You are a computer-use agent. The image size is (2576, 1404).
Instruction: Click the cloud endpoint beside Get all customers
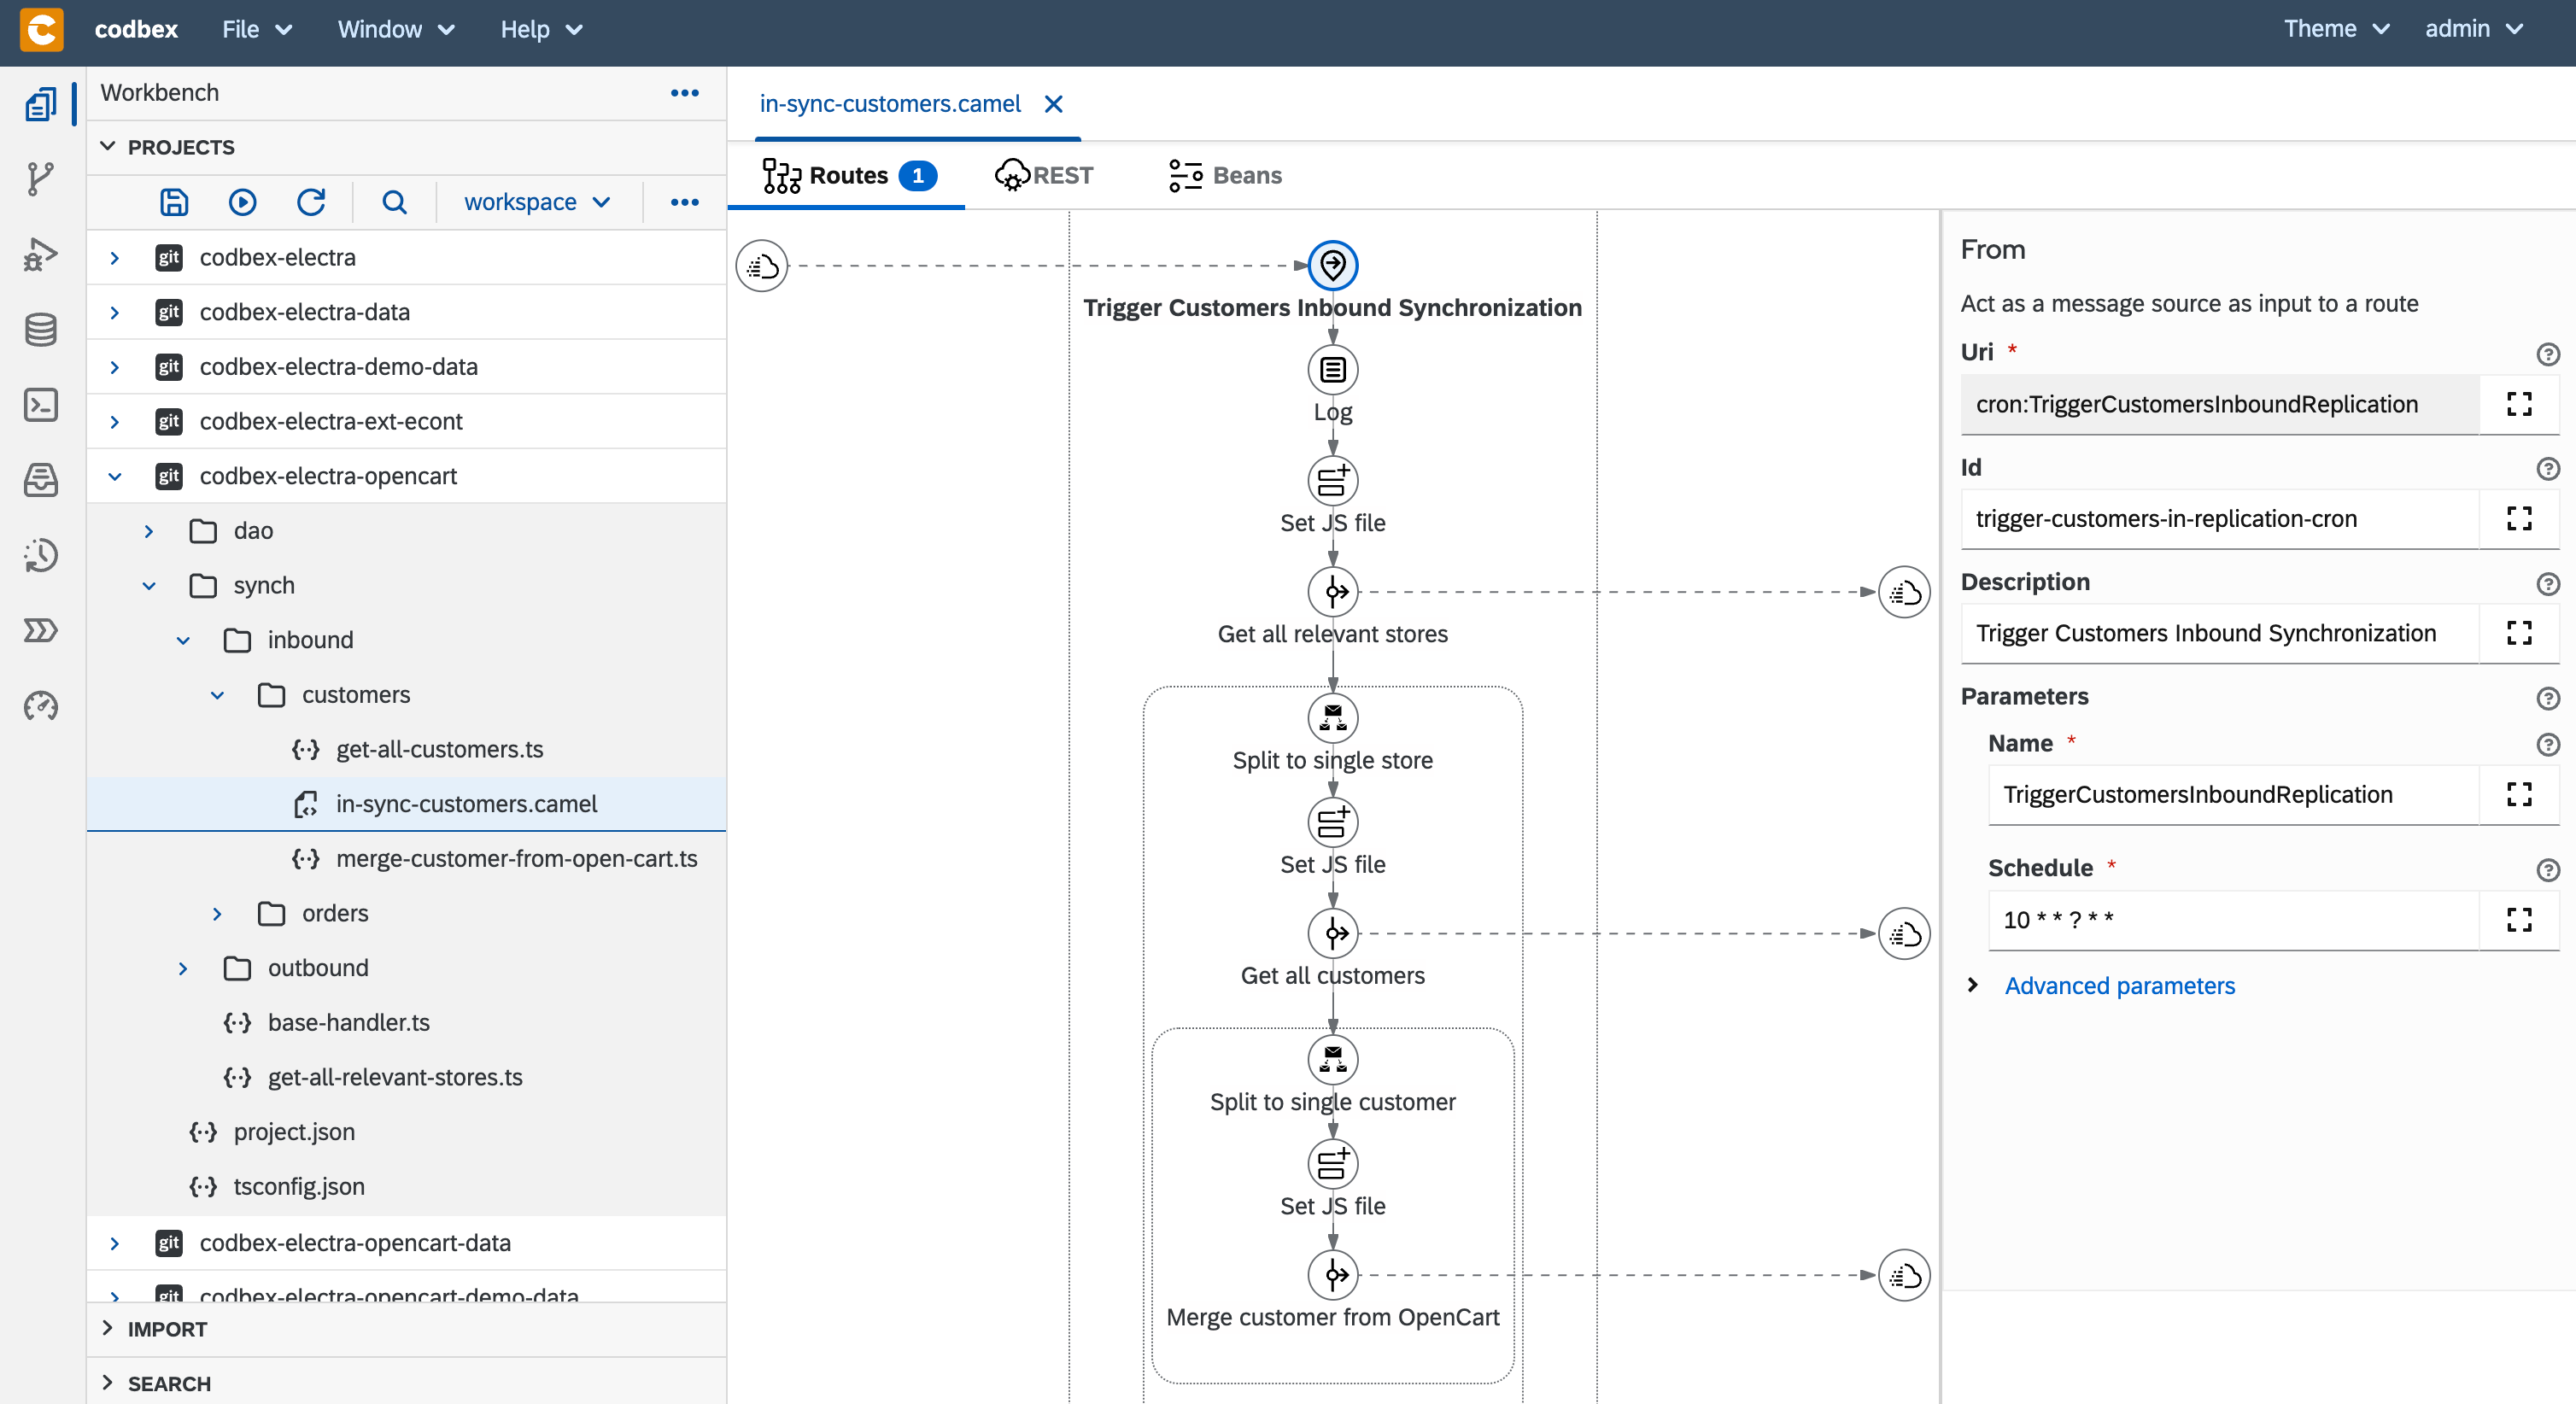coord(1904,933)
